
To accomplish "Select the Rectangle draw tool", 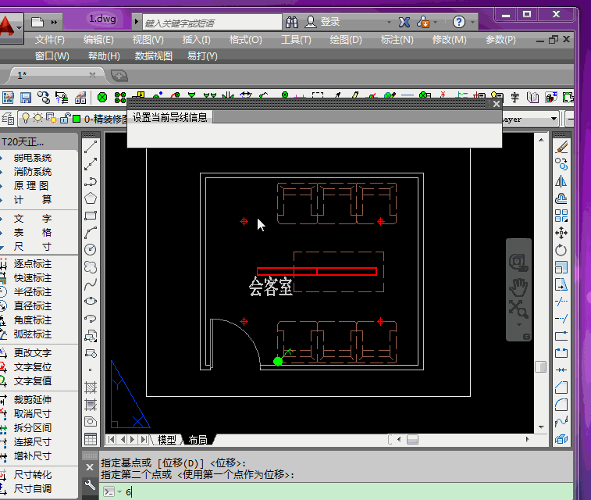I will [91, 216].
